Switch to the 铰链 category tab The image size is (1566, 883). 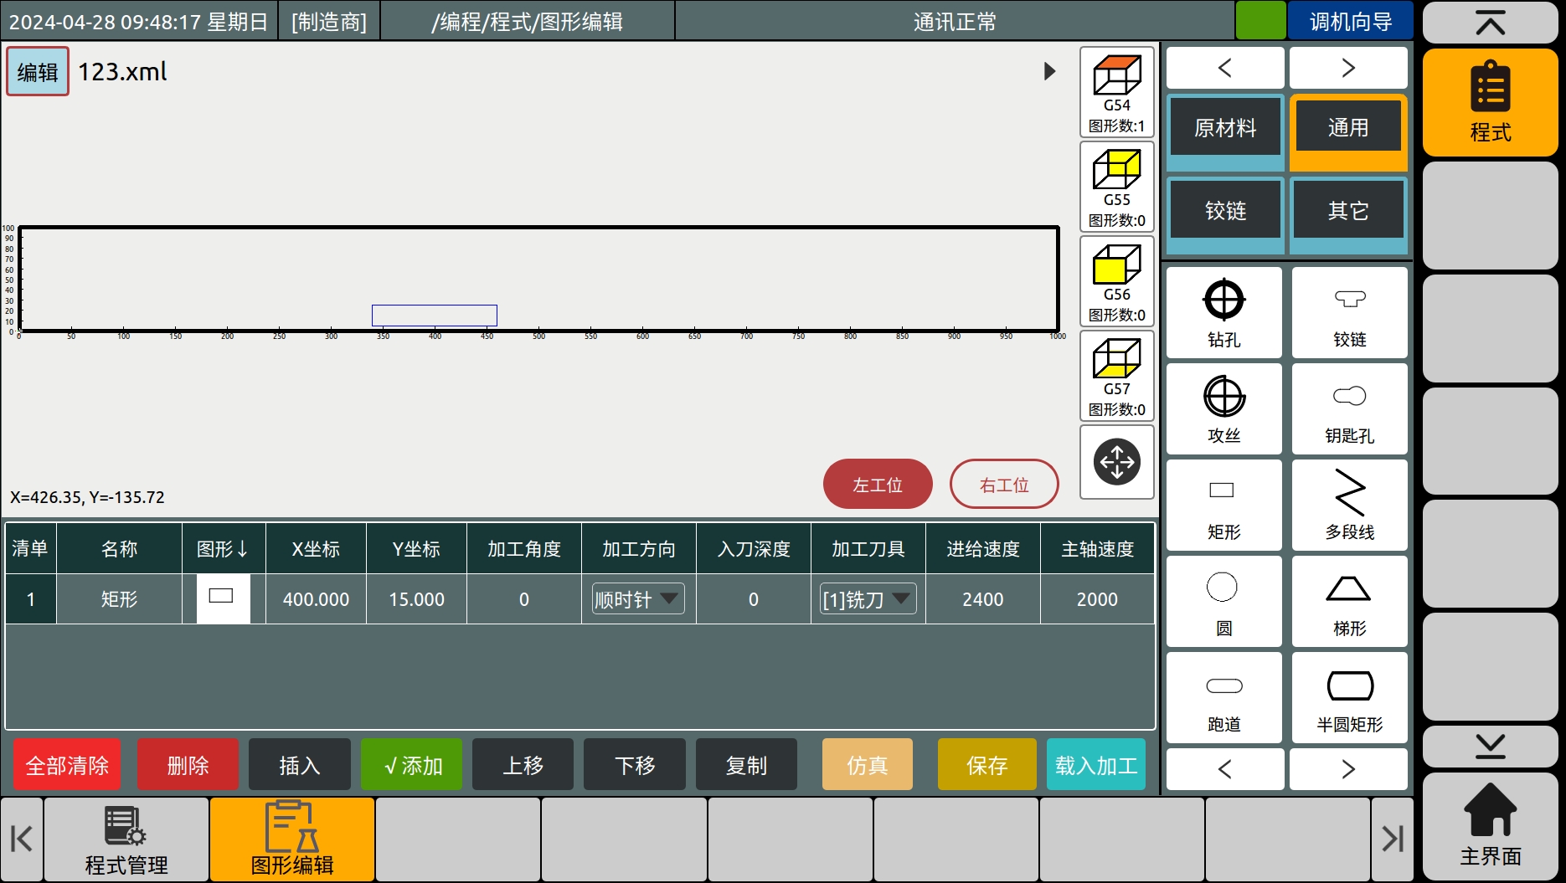(x=1224, y=211)
